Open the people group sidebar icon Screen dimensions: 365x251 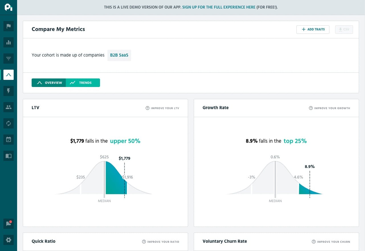[x=9, y=107]
